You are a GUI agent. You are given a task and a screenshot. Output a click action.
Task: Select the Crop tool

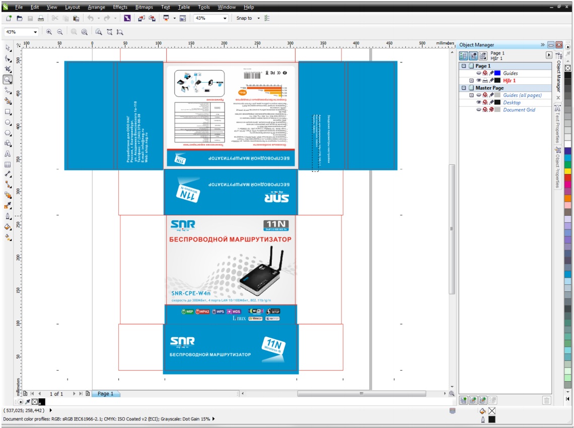coord(8,69)
